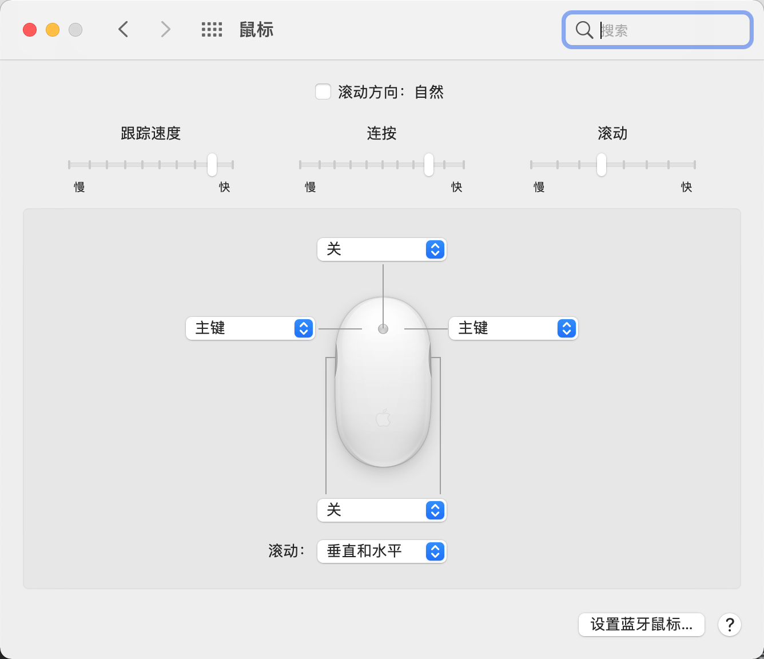The height and width of the screenshot is (659, 764).
Task: Click the 鼠标 window title
Action: tap(256, 30)
